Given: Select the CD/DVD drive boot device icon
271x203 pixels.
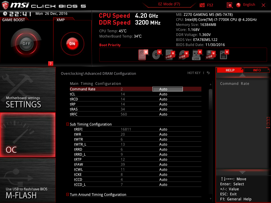Looking at the screenshot, I should (156, 55).
